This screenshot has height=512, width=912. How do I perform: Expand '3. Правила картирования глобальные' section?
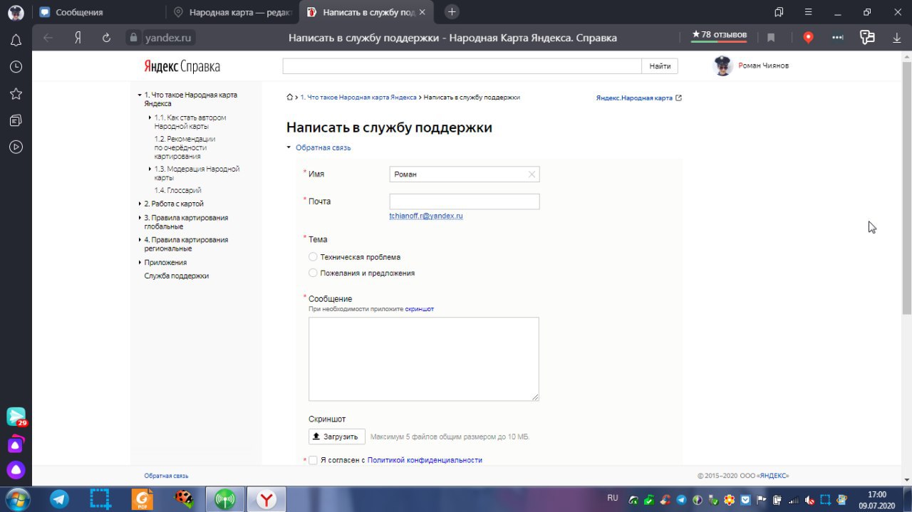pyautogui.click(x=140, y=218)
